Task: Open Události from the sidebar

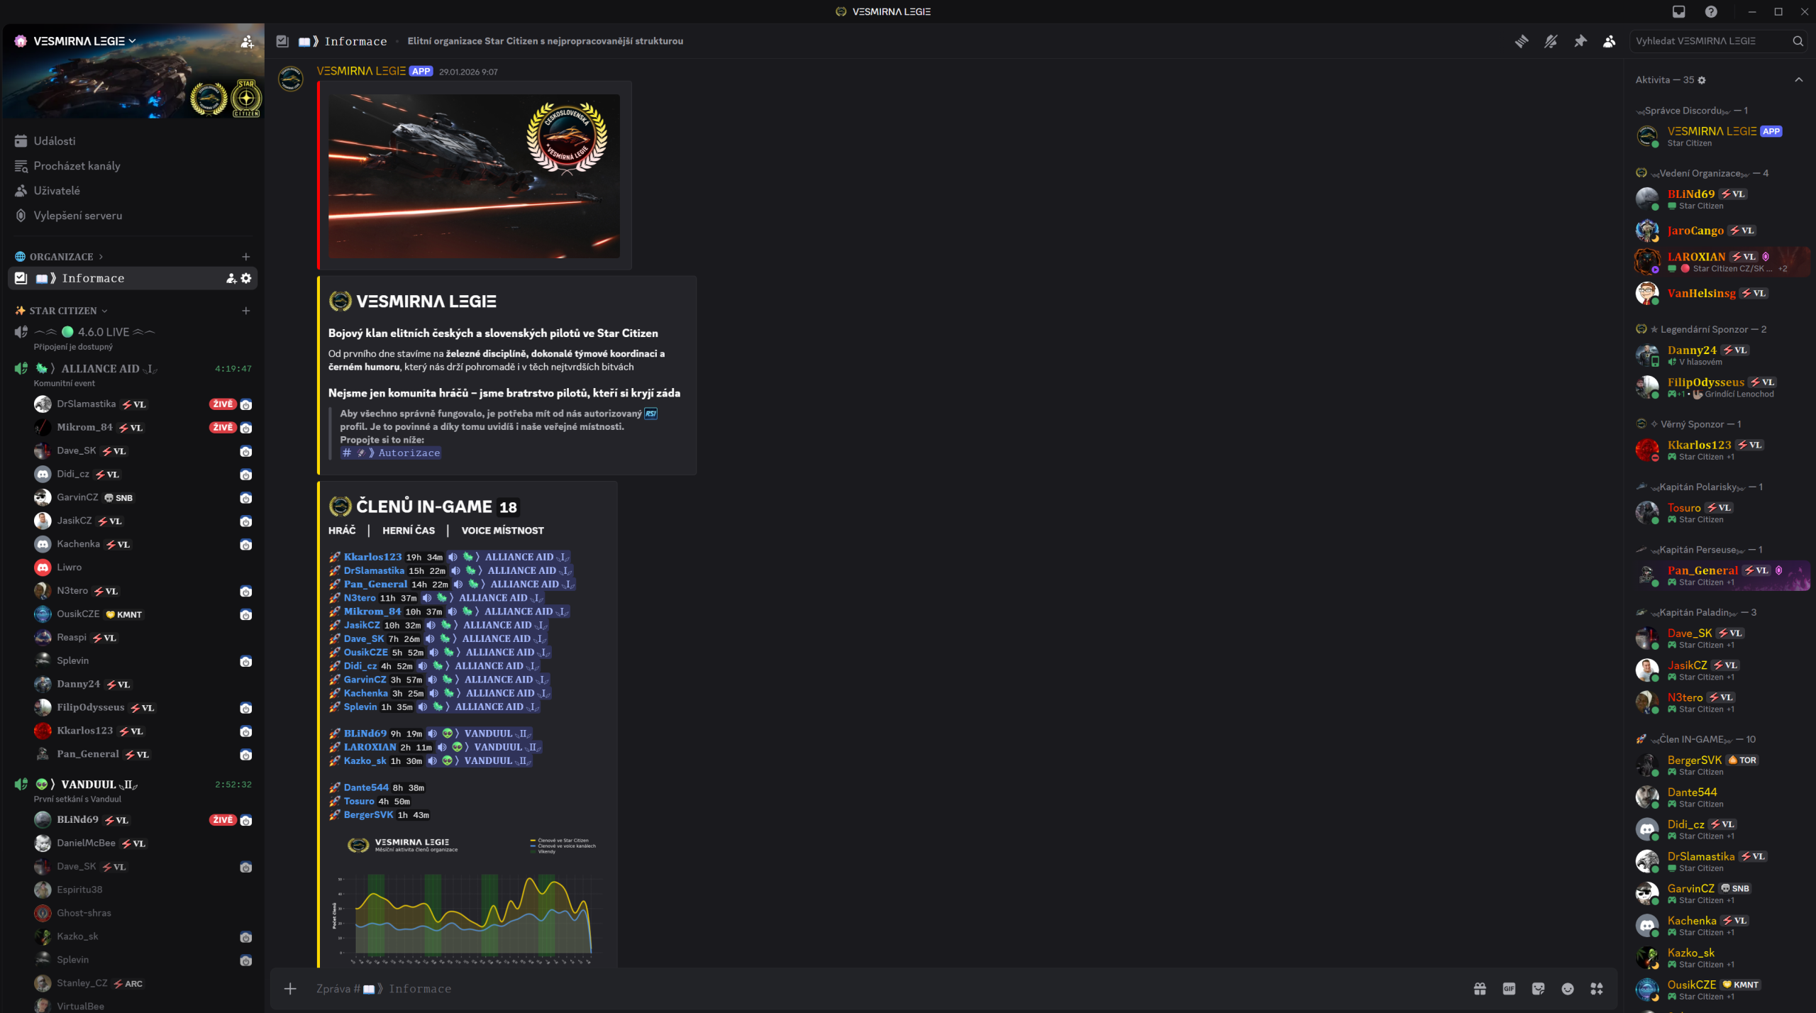Action: [x=55, y=141]
